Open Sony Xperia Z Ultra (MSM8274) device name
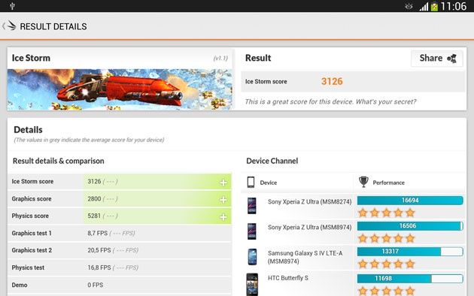The height and width of the screenshot is (296, 474). [x=309, y=201]
